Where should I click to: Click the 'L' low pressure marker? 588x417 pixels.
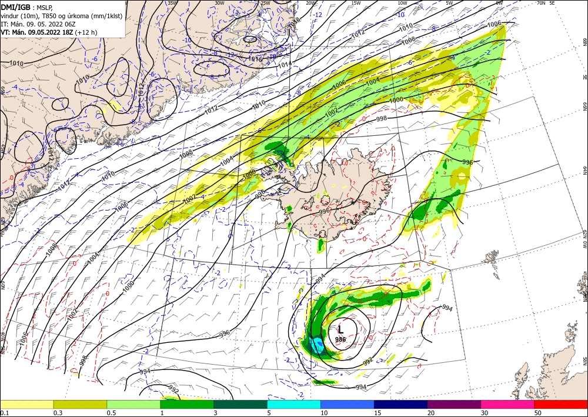click(340, 329)
